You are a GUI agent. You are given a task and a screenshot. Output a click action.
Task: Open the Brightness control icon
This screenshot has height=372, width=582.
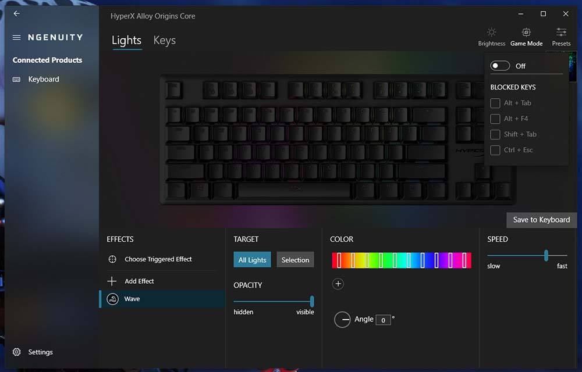pos(491,32)
